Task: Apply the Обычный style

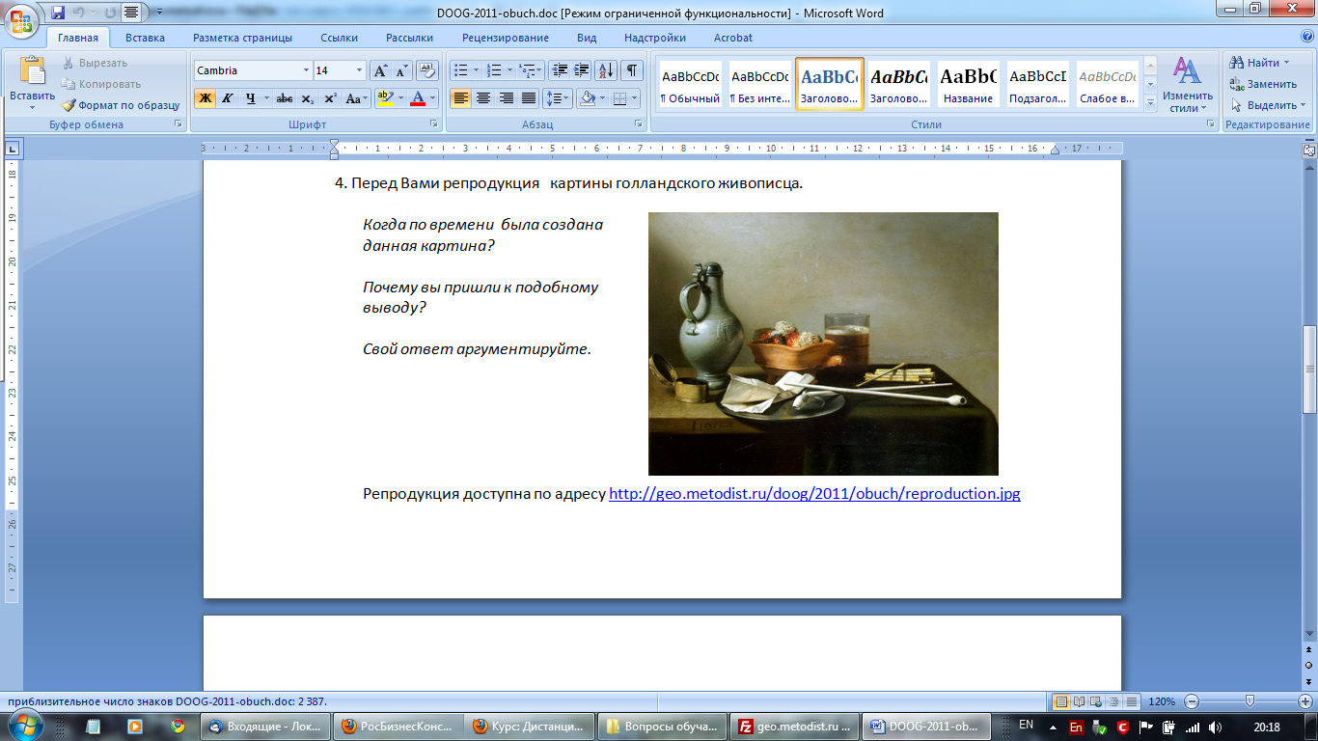Action: [x=690, y=85]
